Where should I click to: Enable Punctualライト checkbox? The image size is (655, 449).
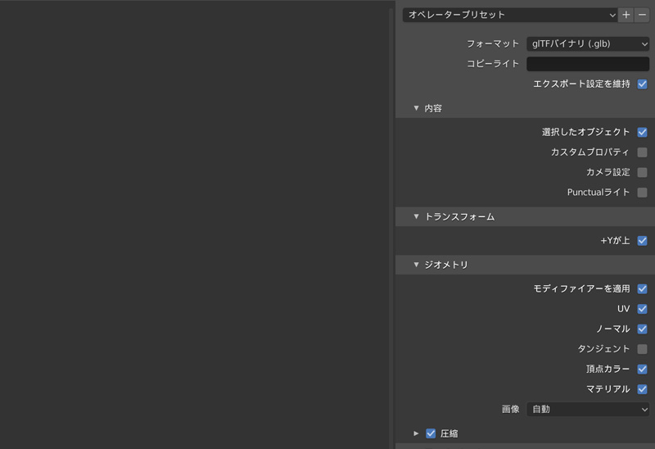pyautogui.click(x=642, y=193)
